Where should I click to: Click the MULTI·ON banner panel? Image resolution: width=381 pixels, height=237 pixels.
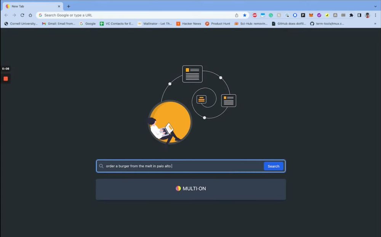[191, 189]
